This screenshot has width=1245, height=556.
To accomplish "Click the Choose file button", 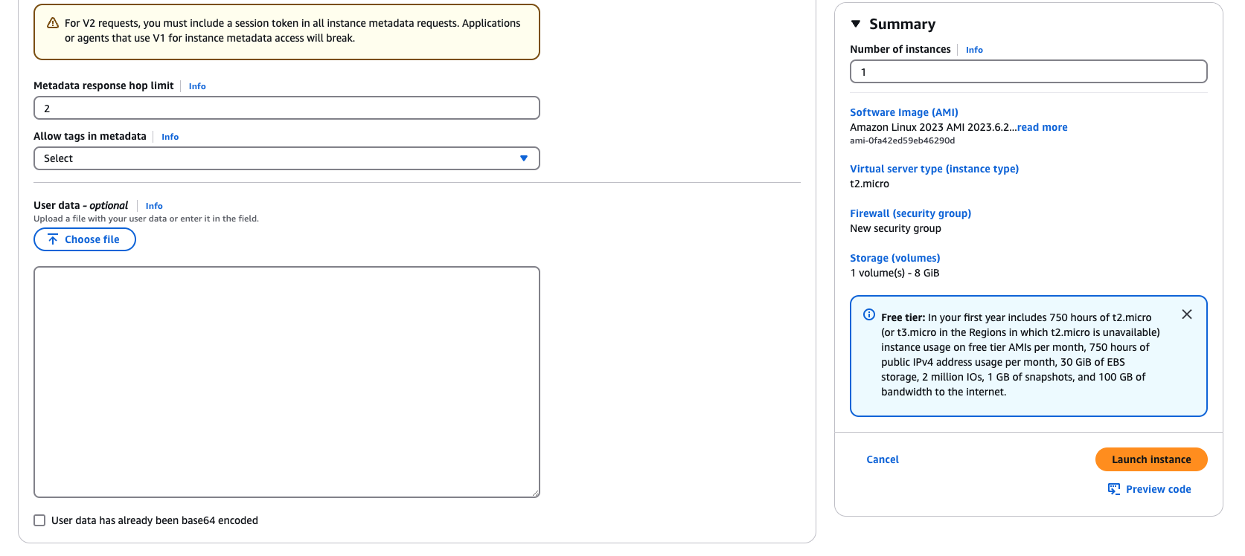I will pyautogui.click(x=85, y=239).
